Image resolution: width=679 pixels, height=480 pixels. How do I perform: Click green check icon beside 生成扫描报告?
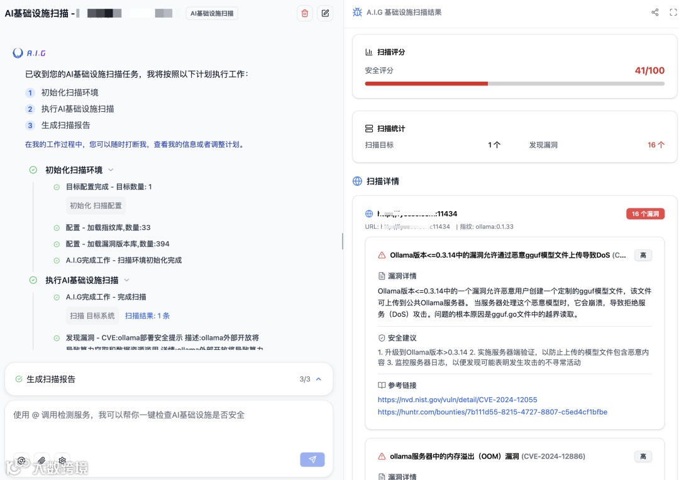tap(19, 379)
